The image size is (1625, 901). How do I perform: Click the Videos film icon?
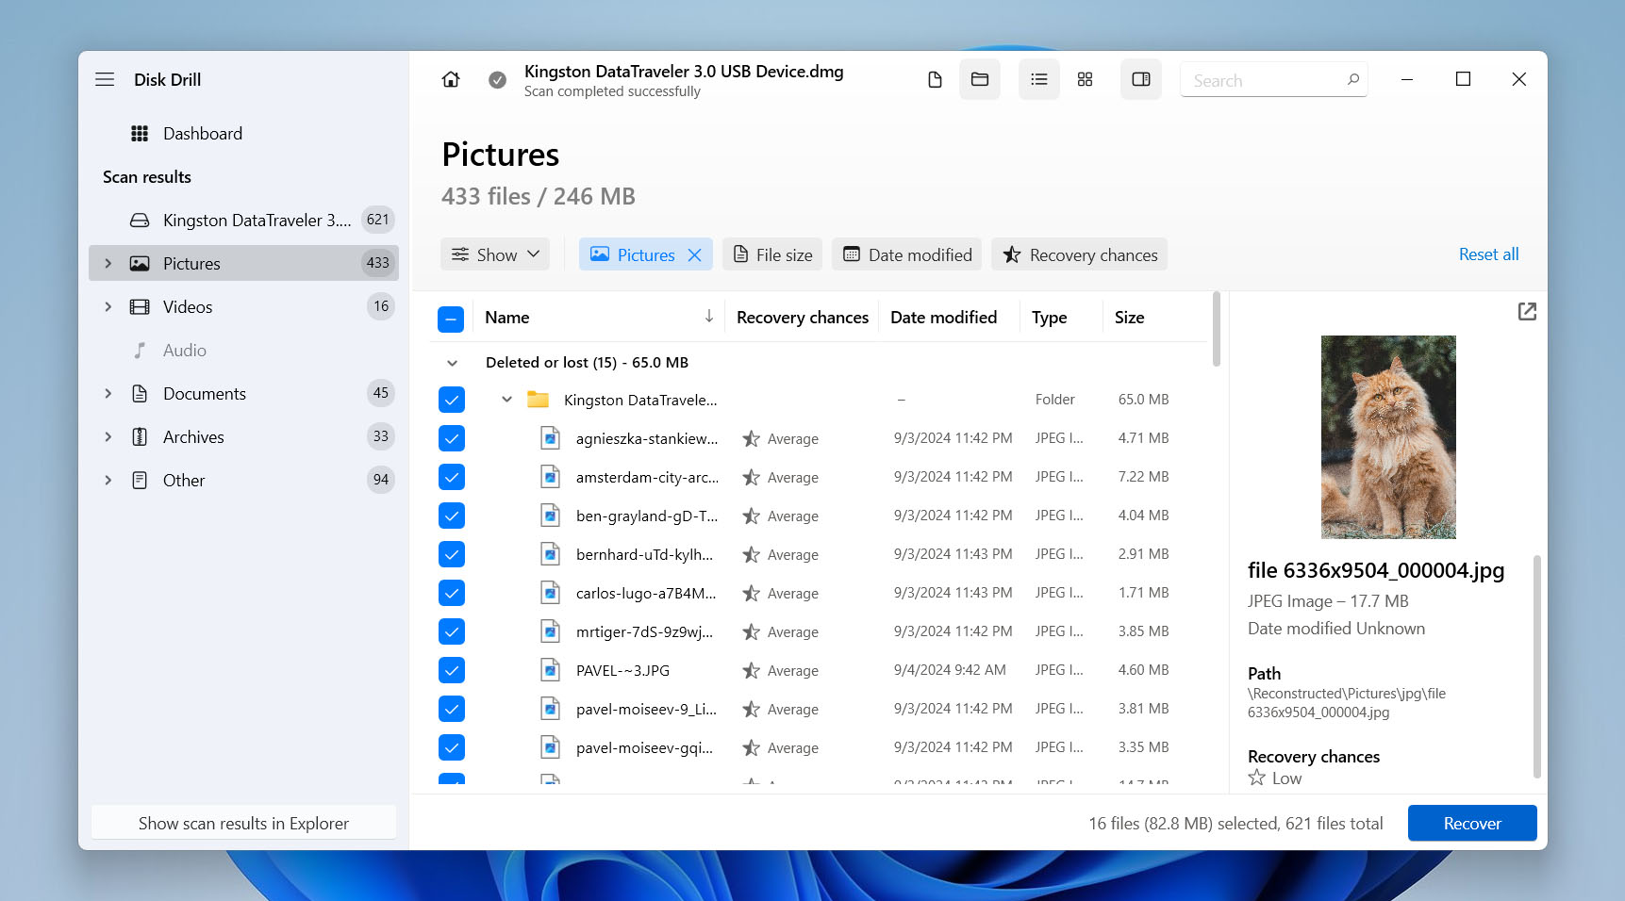coord(140,307)
